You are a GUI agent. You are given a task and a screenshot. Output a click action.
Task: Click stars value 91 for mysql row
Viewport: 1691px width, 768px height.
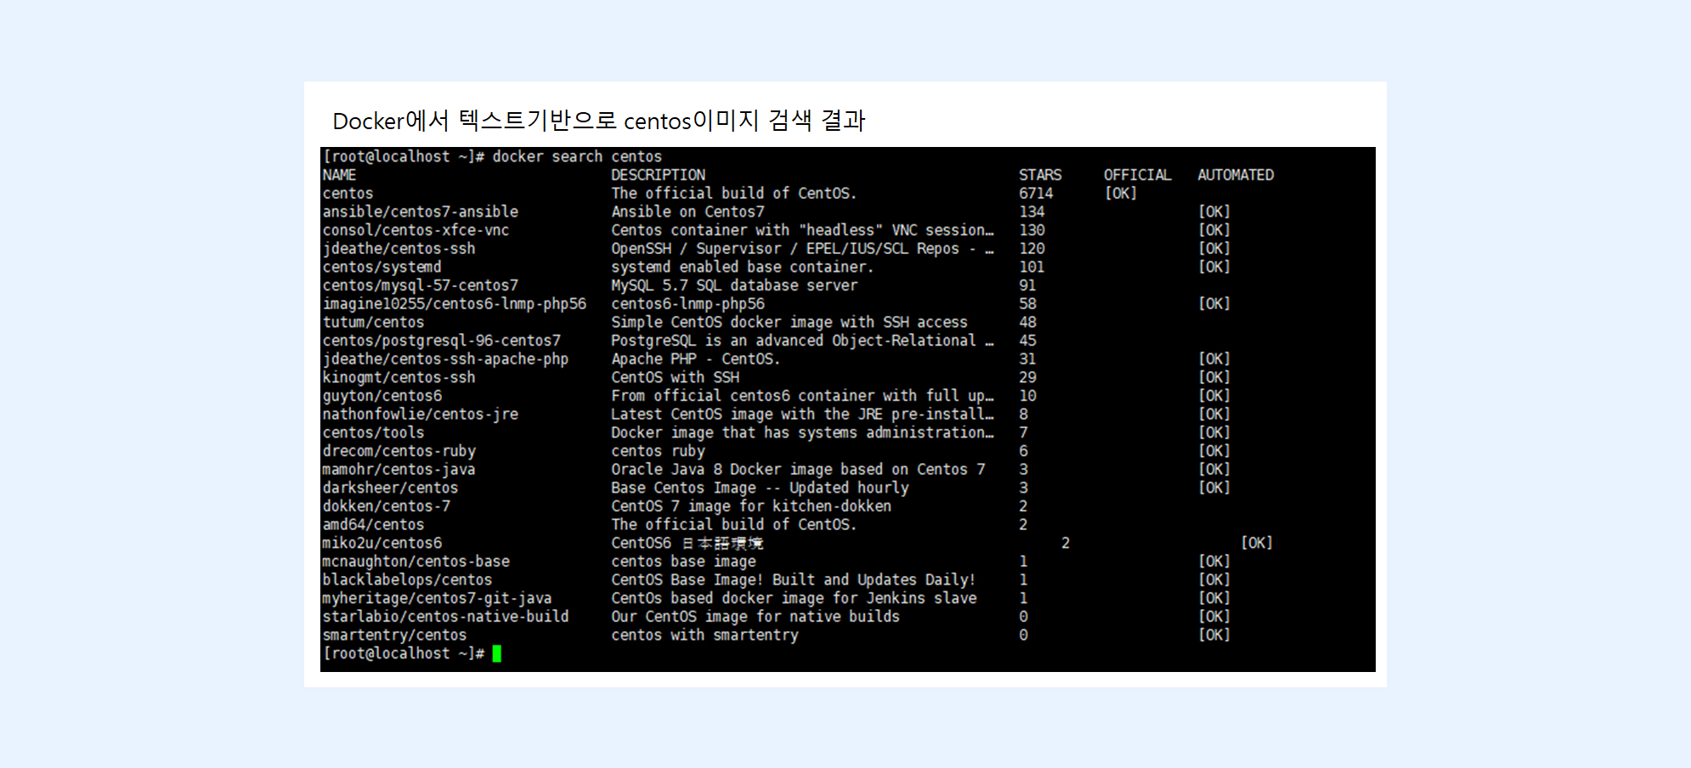[1027, 285]
